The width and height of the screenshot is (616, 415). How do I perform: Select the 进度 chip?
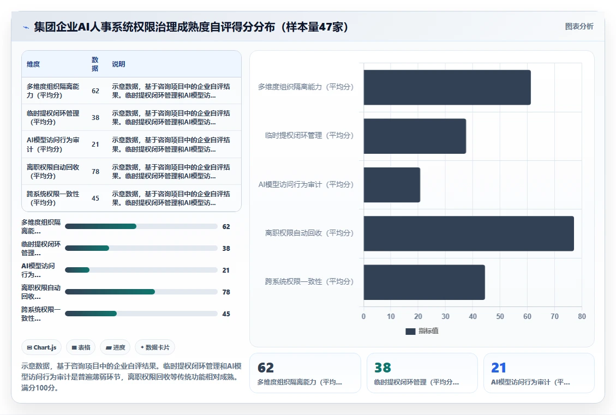tap(116, 347)
